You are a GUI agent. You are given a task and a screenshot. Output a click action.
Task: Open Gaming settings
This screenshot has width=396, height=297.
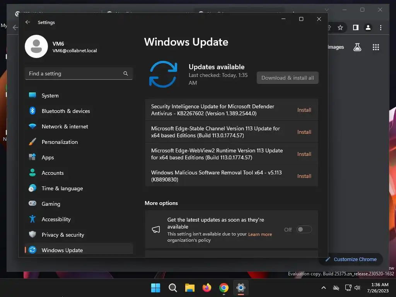click(x=79, y=203)
